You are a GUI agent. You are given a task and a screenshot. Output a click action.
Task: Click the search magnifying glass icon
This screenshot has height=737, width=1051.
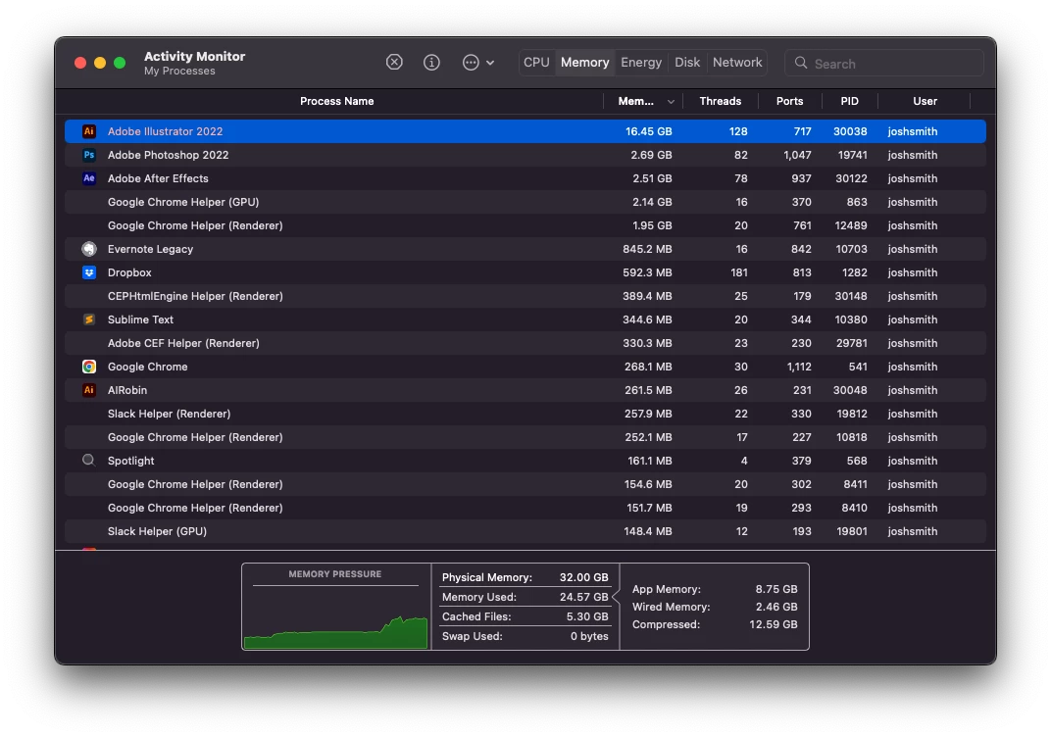(801, 63)
